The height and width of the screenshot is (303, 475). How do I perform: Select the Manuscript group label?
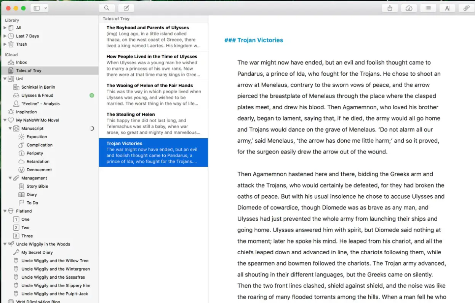tap(32, 129)
